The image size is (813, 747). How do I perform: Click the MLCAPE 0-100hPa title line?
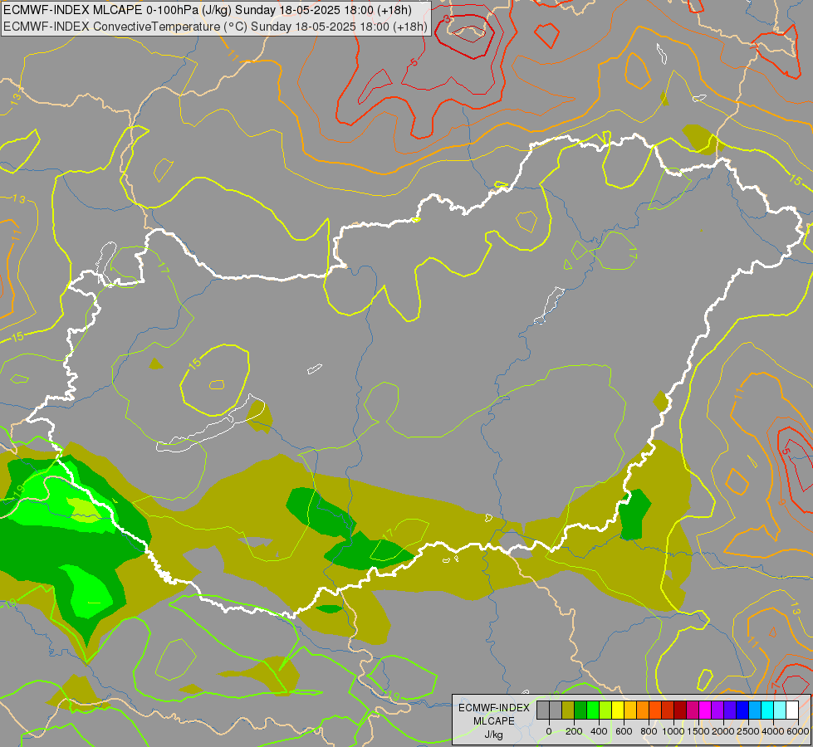tap(208, 10)
